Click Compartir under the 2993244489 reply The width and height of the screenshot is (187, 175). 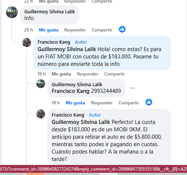coord(128,103)
